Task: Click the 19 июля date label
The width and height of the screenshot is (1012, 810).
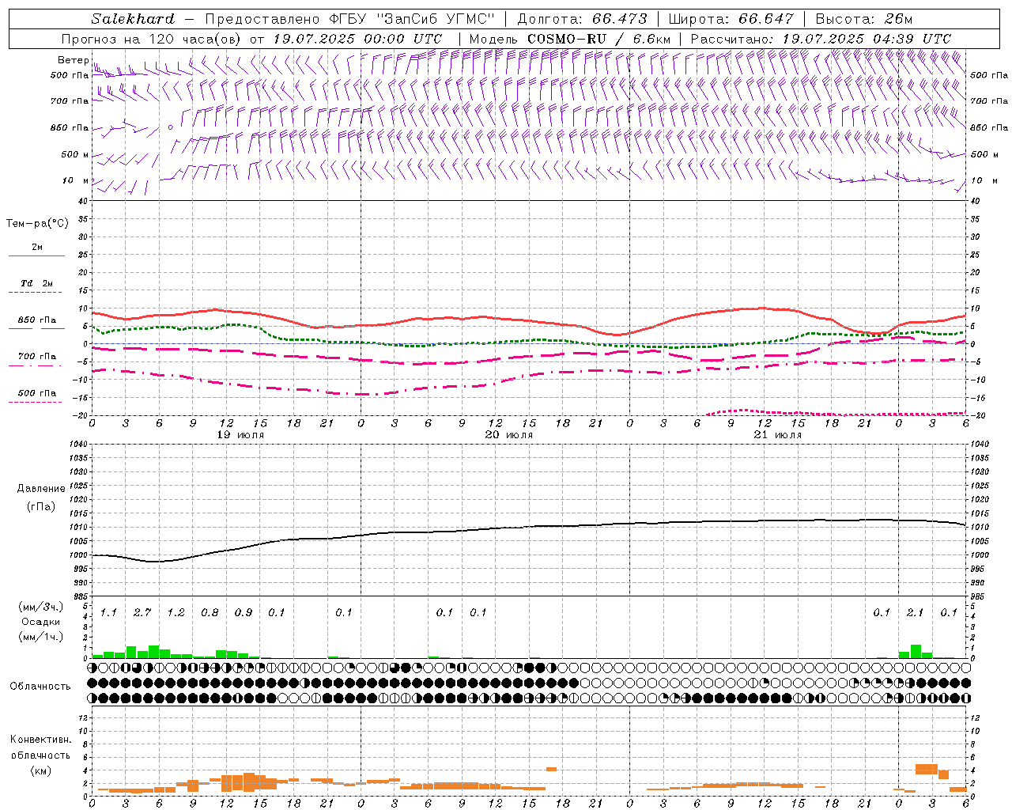Action: [x=240, y=435]
